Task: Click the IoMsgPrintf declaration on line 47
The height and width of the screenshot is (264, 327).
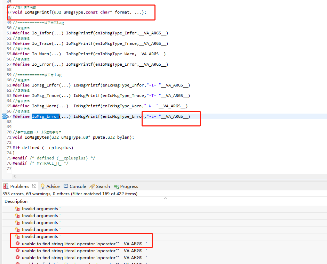Action: click(x=79, y=12)
